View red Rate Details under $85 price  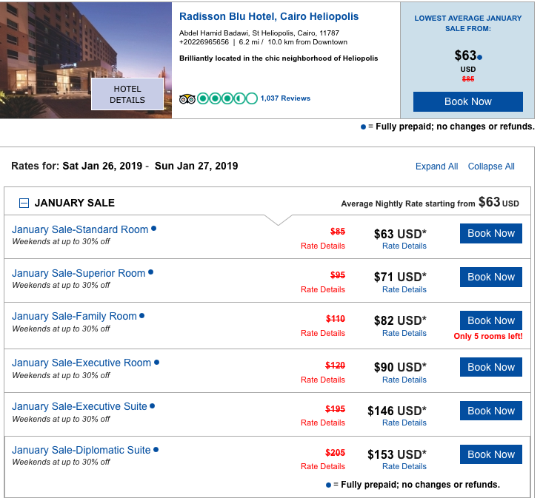(x=323, y=246)
